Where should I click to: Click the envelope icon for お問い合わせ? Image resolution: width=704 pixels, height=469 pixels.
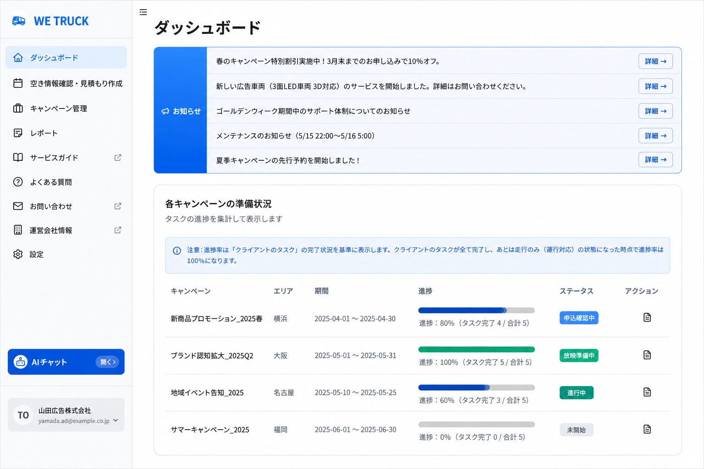[18, 206]
